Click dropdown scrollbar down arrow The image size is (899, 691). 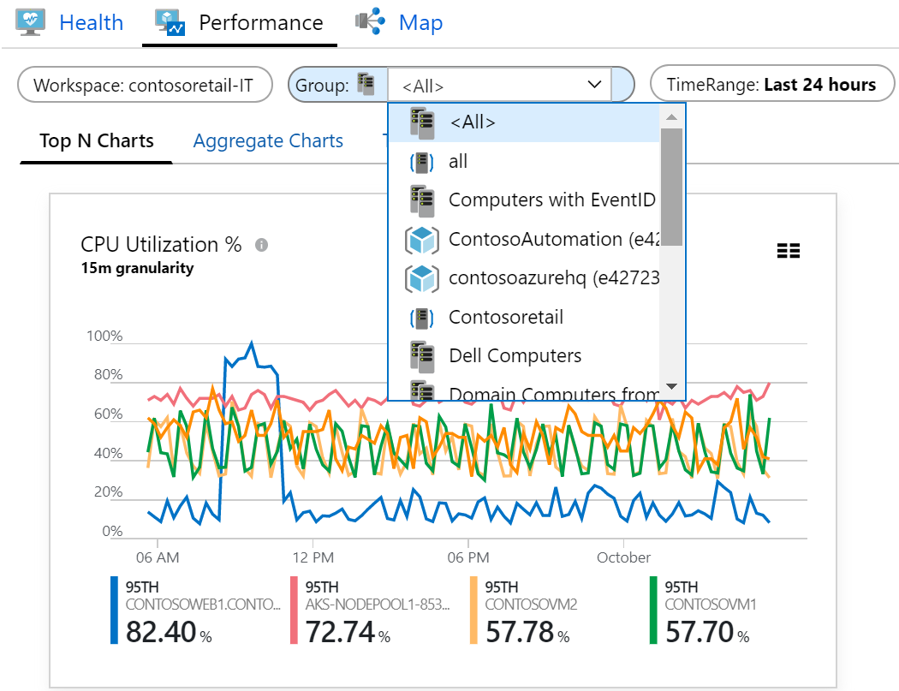[672, 386]
